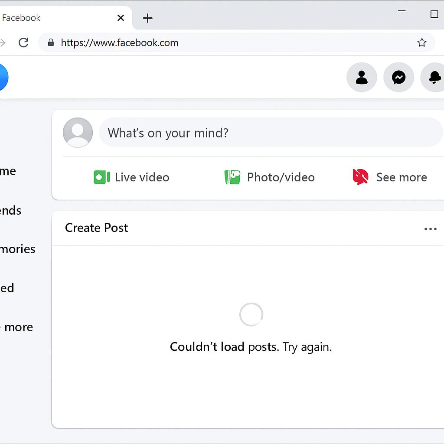Open Memories in left sidebar
The height and width of the screenshot is (444, 444).
point(17,249)
